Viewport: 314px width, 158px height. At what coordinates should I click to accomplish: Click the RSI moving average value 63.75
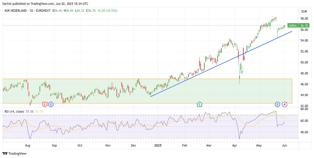click(x=39, y=111)
